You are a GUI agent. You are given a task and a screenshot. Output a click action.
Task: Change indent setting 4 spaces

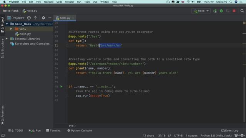point(191,136)
